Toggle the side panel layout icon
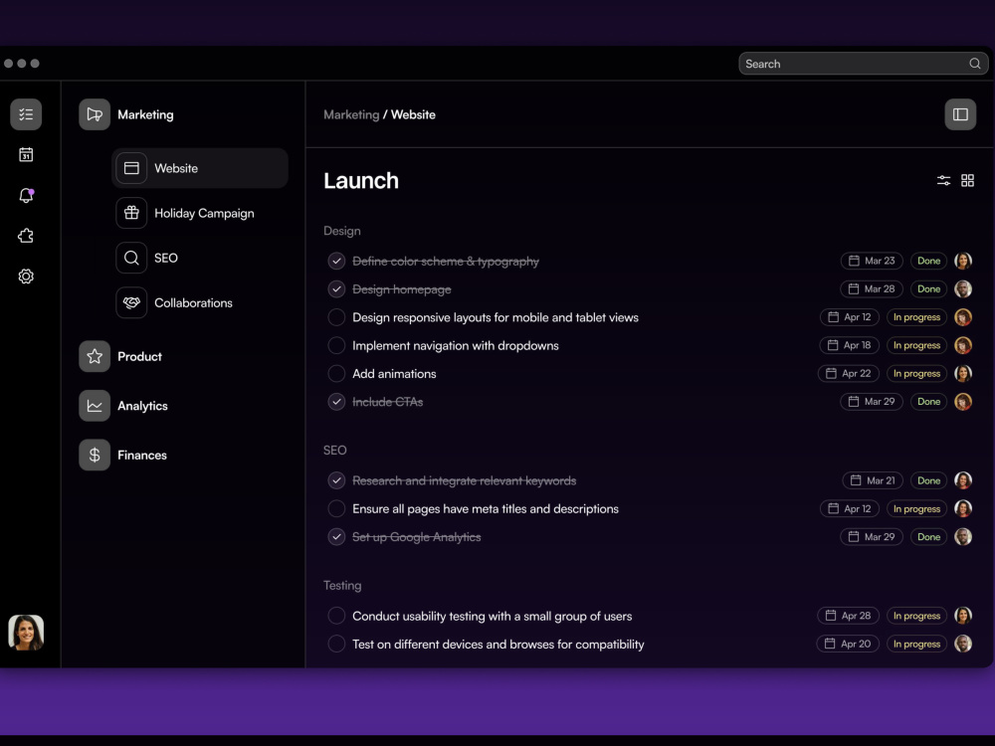Image resolution: width=995 pixels, height=746 pixels. click(961, 114)
